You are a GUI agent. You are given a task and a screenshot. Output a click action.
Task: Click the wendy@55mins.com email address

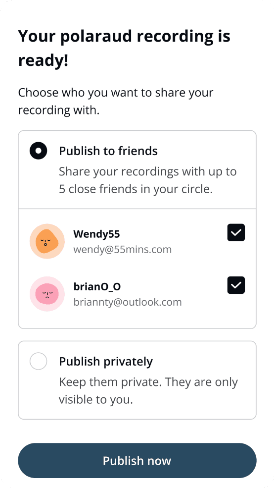(122, 250)
